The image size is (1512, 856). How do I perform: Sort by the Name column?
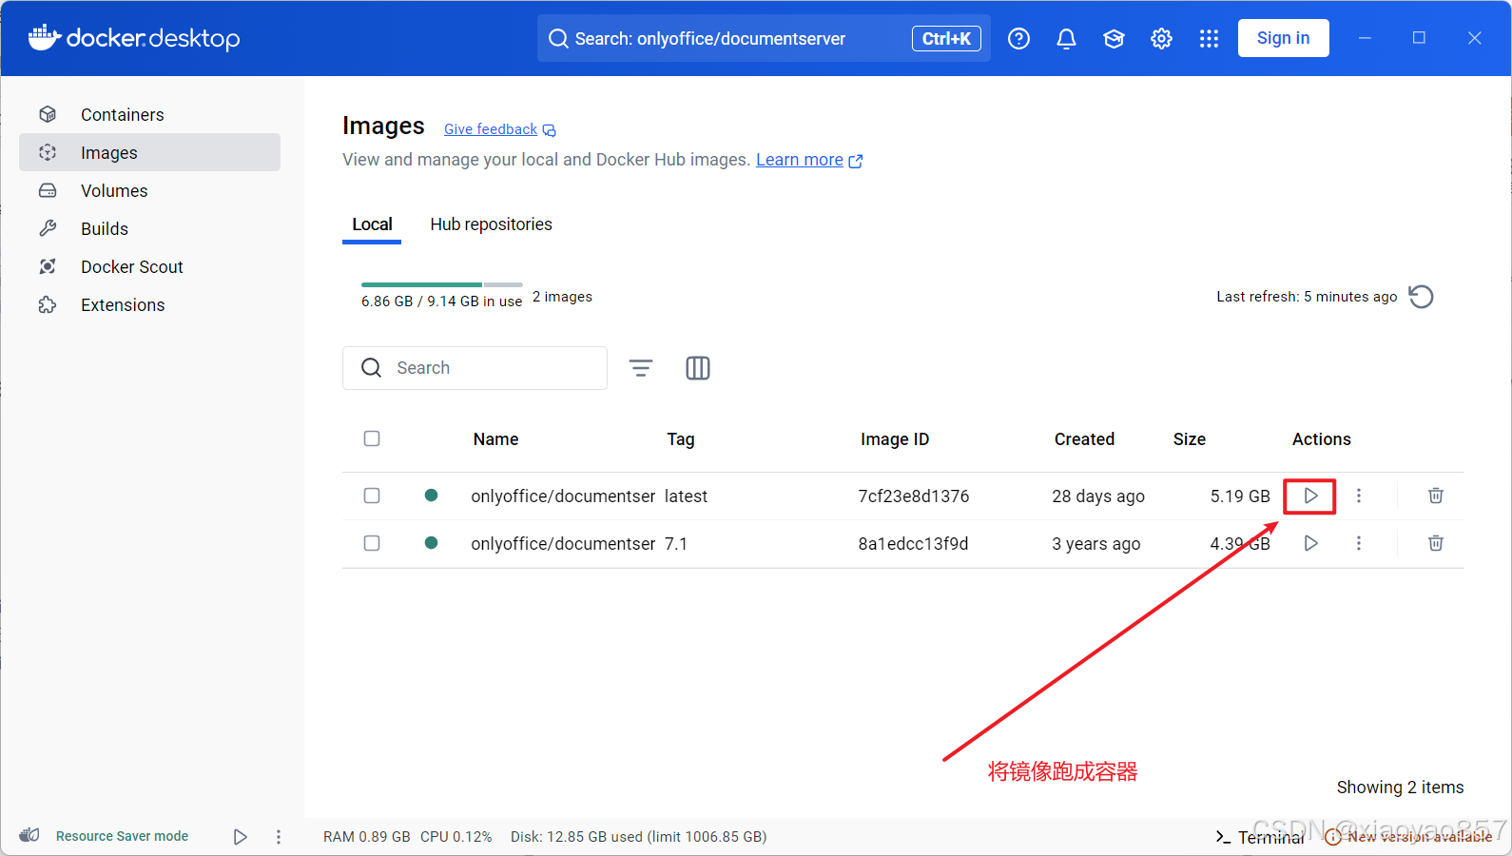pos(495,439)
